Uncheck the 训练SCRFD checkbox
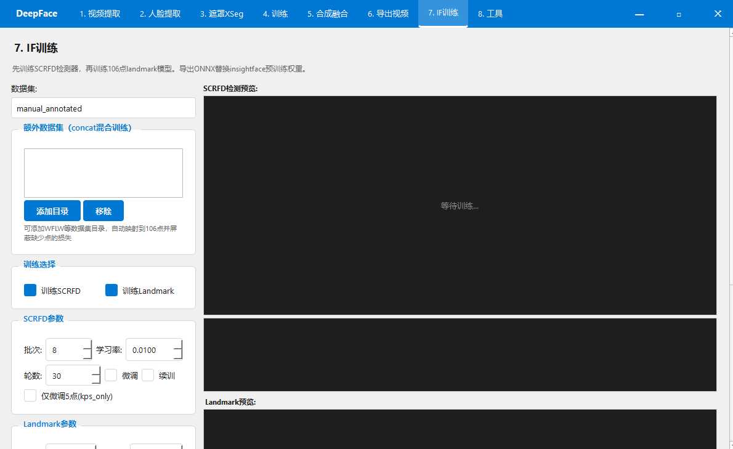733x449 pixels. click(30, 290)
